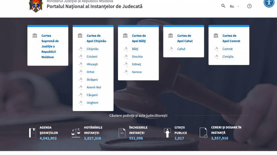Click the Curtea Supremă building icon
Viewport: 277px width, 155px height.
(35, 35)
